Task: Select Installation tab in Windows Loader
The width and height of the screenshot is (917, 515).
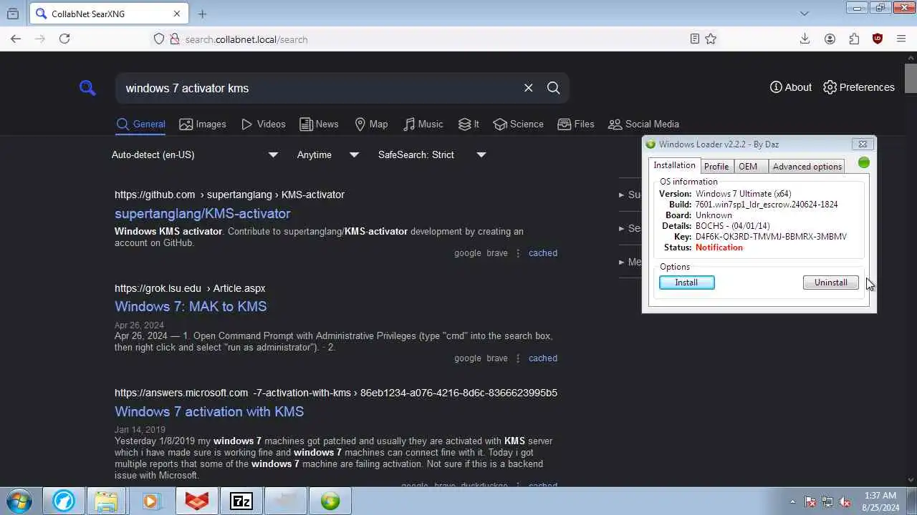Action: (x=674, y=165)
